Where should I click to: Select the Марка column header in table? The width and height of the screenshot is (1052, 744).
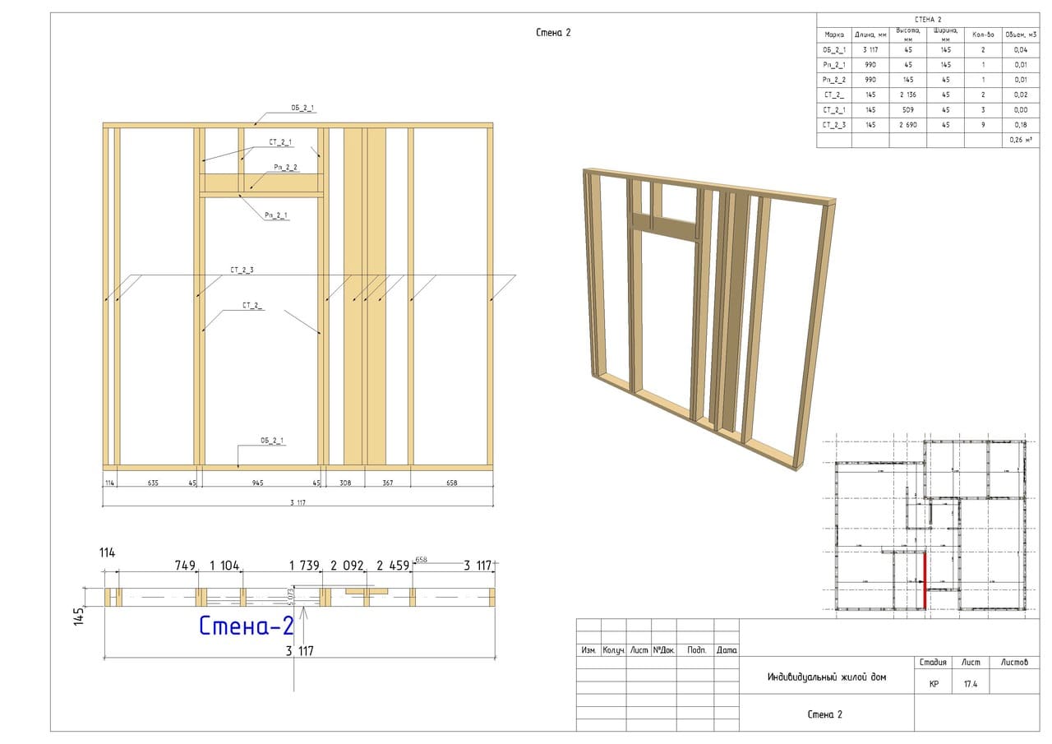click(x=834, y=35)
